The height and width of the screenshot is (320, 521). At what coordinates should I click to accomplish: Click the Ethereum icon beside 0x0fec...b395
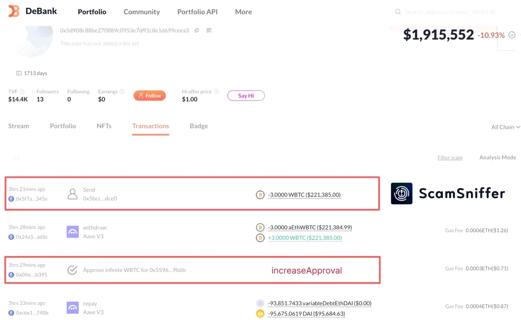(x=11, y=274)
